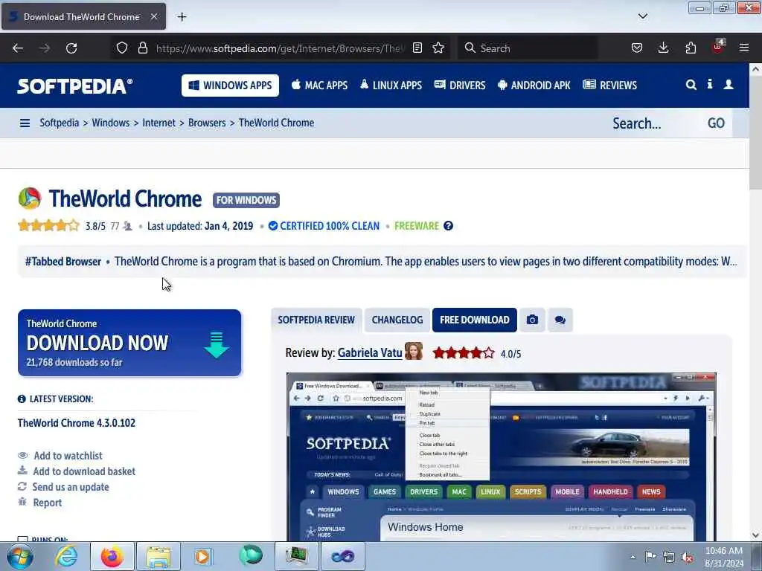Select the Reviews menu item
The image size is (762, 571).
click(609, 86)
